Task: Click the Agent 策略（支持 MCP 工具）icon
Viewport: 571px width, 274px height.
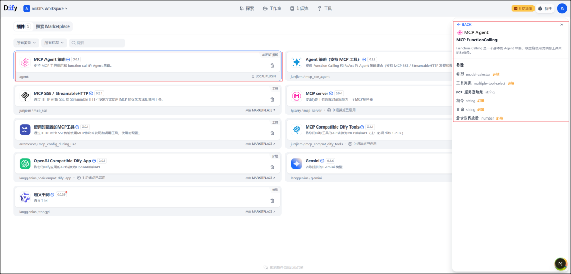Action: coord(297,62)
